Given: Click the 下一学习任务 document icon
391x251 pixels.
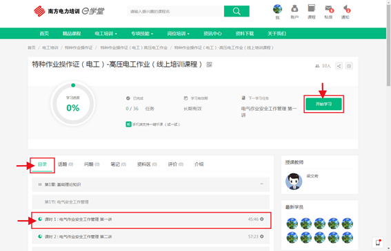Looking at the screenshot, I should (243, 98).
